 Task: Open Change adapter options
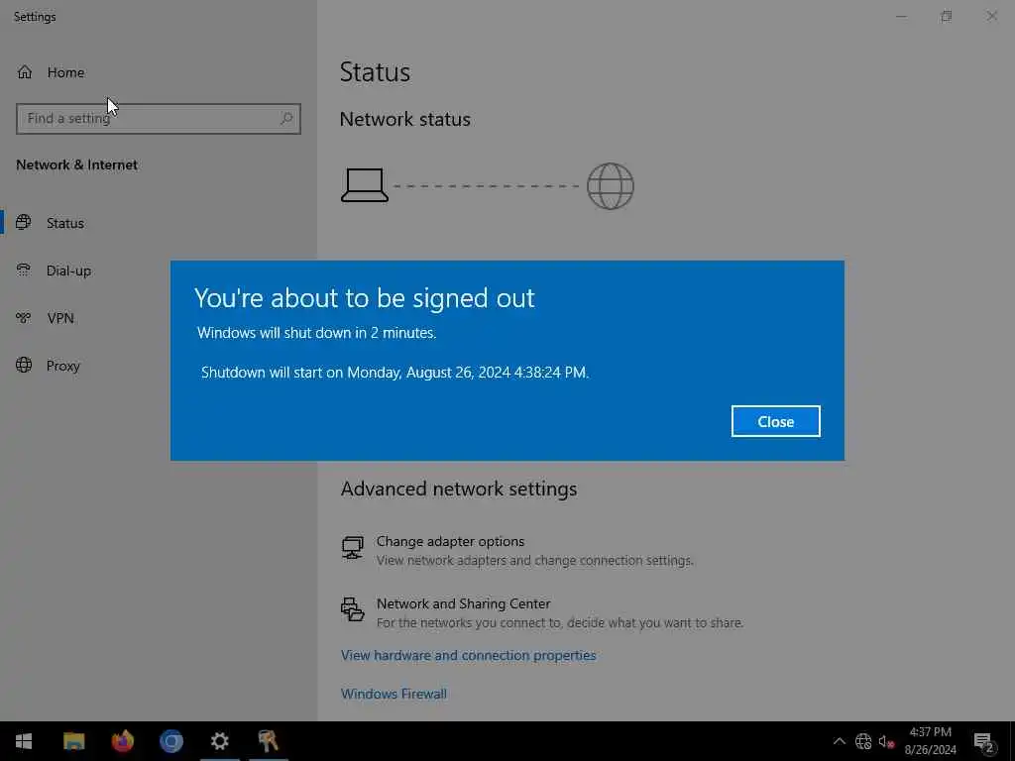[517, 550]
